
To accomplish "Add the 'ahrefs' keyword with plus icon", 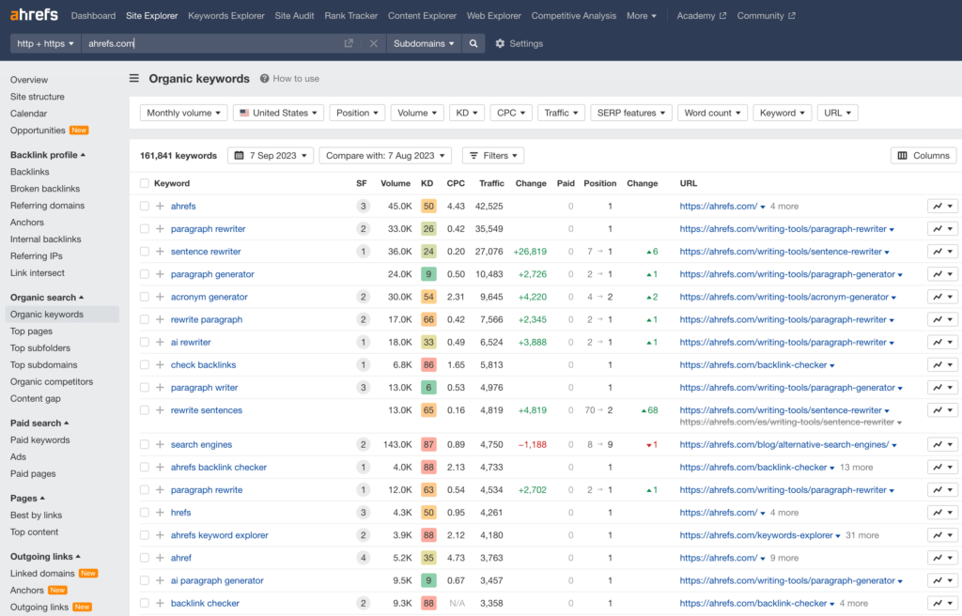I will pos(160,207).
